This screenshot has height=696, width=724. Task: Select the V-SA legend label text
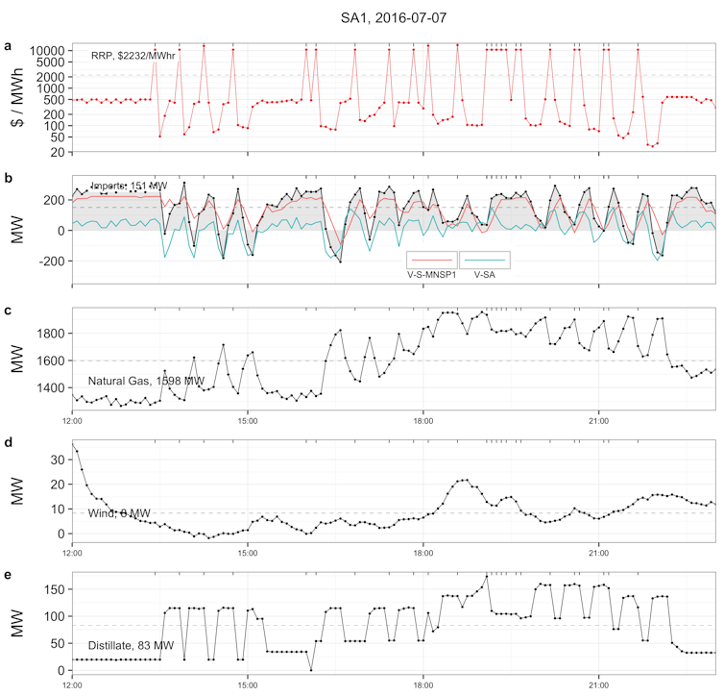point(488,274)
